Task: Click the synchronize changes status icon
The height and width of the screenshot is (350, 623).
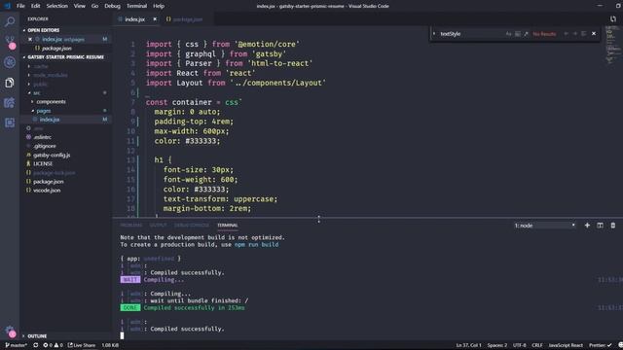Action: (36, 345)
